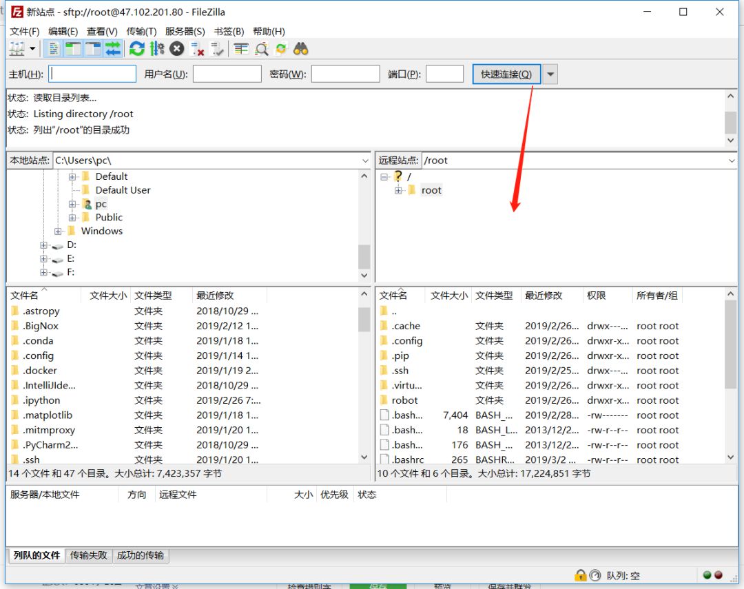This screenshot has height=589, width=744.
Task: Open the 查看(V) menu
Action: click(x=102, y=31)
